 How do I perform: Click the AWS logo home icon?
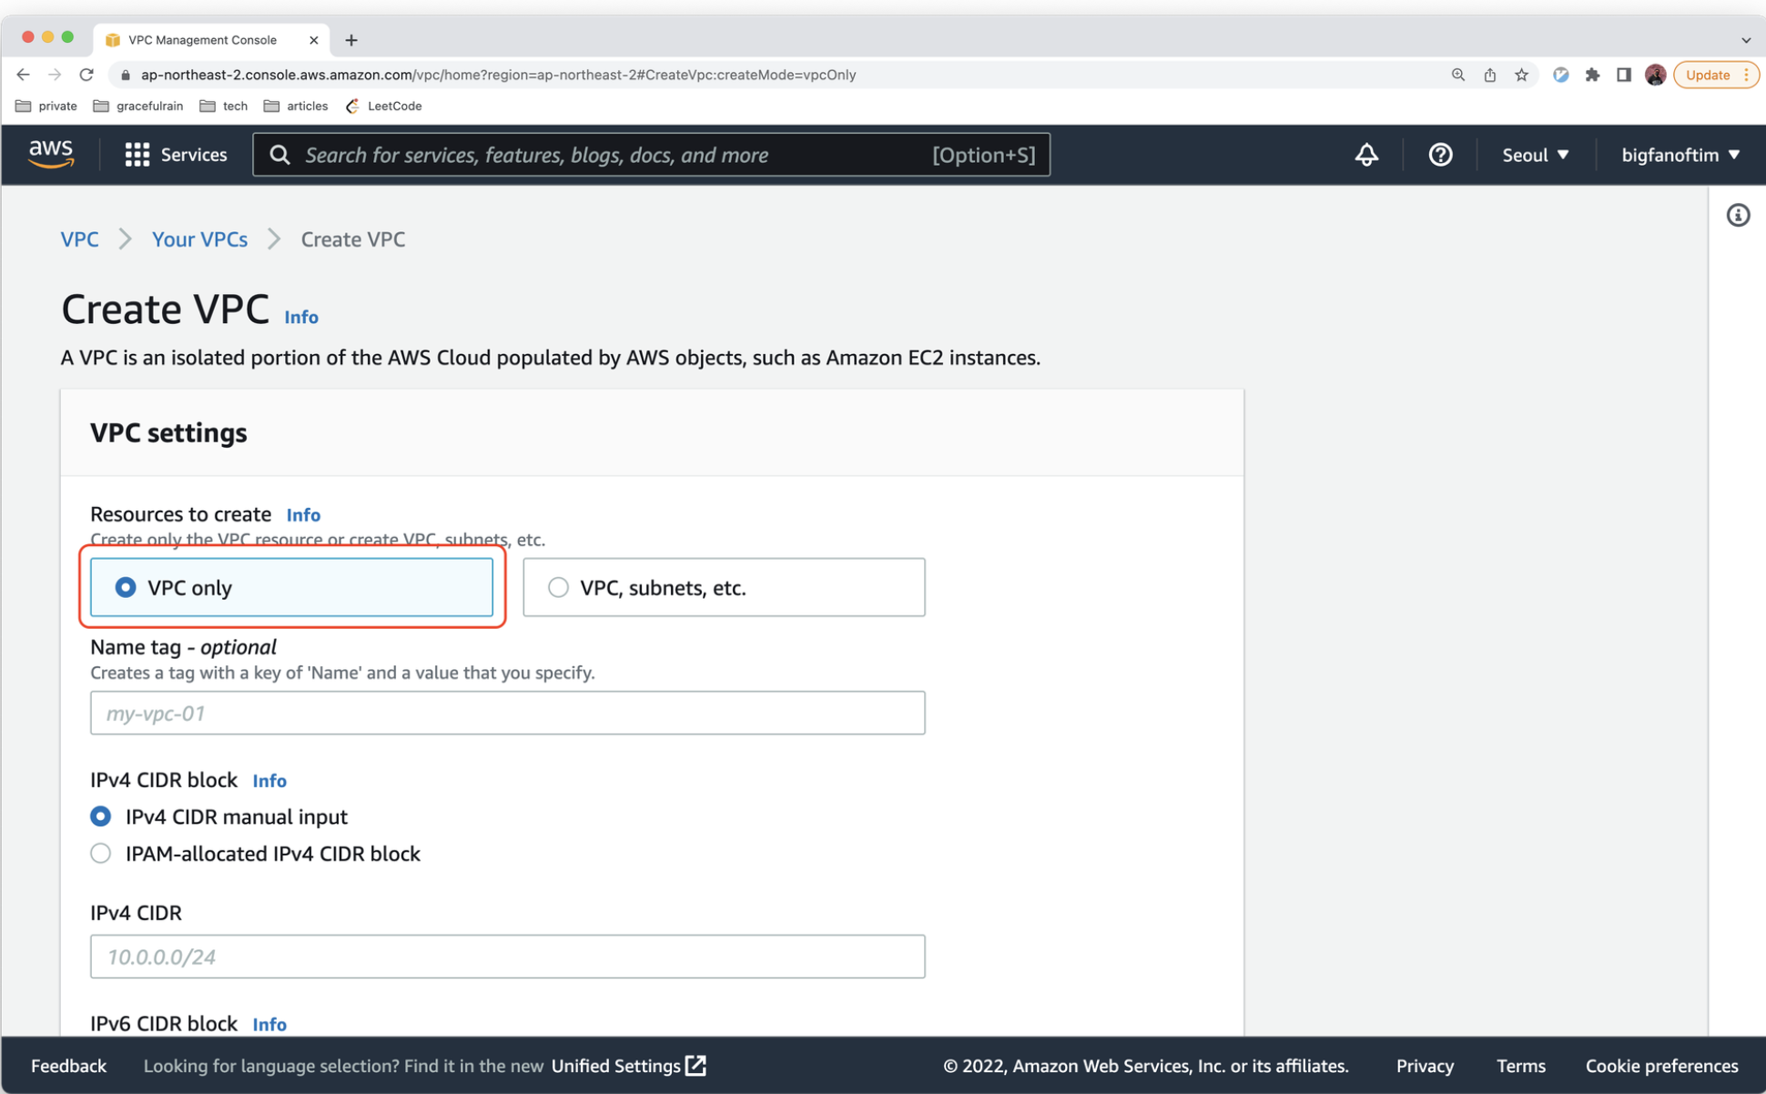(50, 154)
